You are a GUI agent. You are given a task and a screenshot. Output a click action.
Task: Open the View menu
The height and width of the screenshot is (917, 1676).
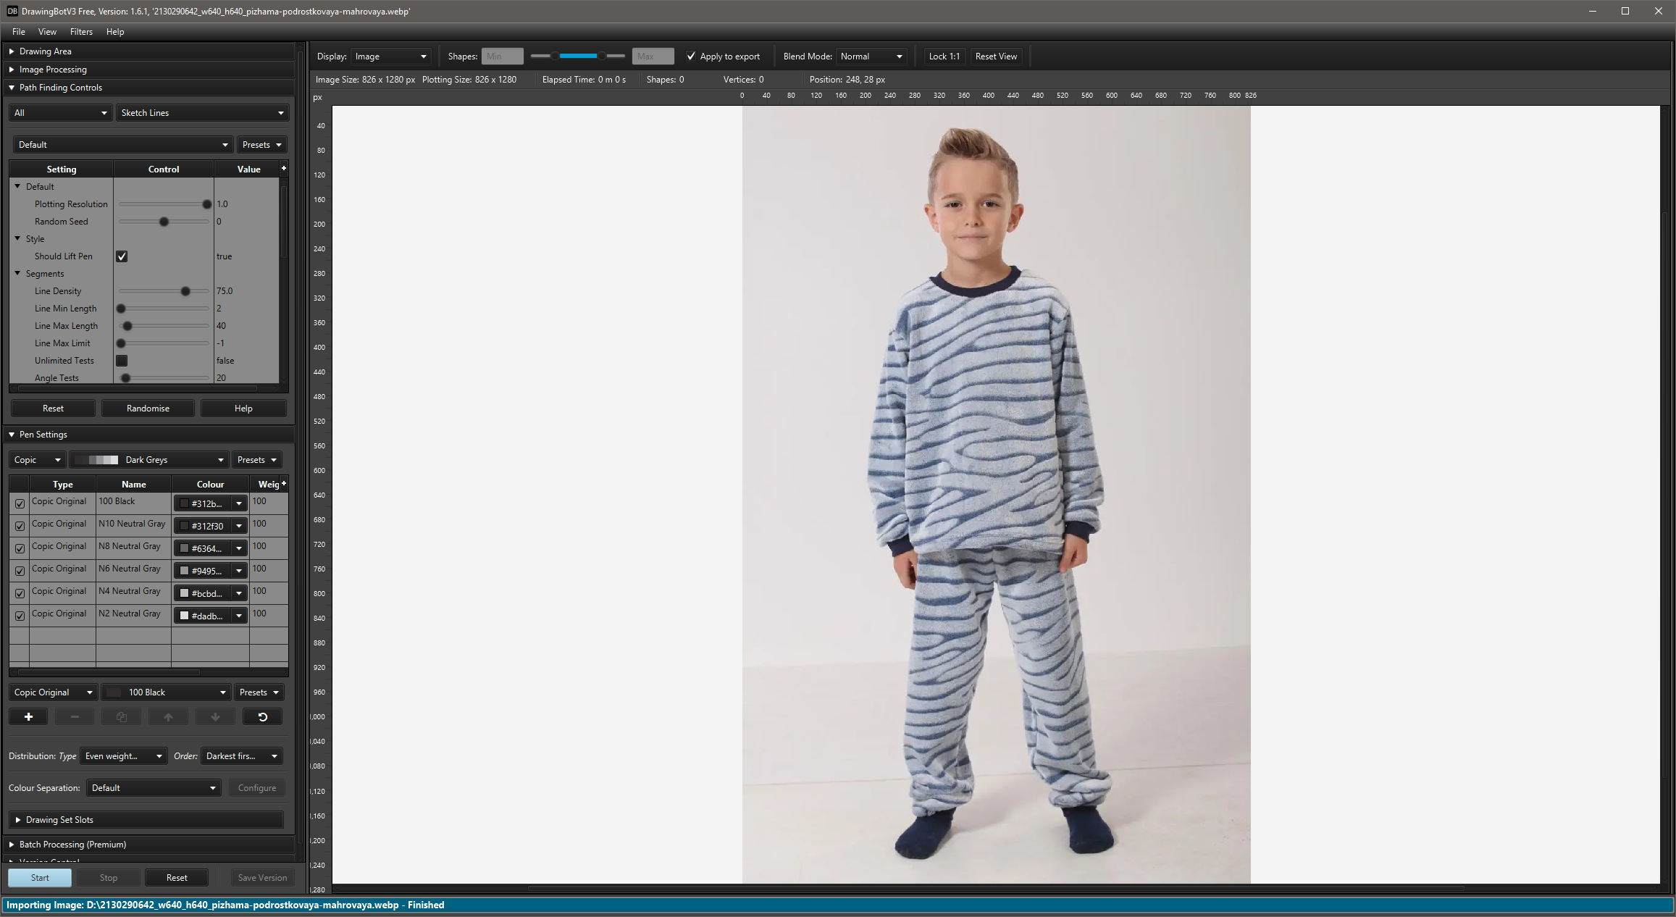pos(47,32)
